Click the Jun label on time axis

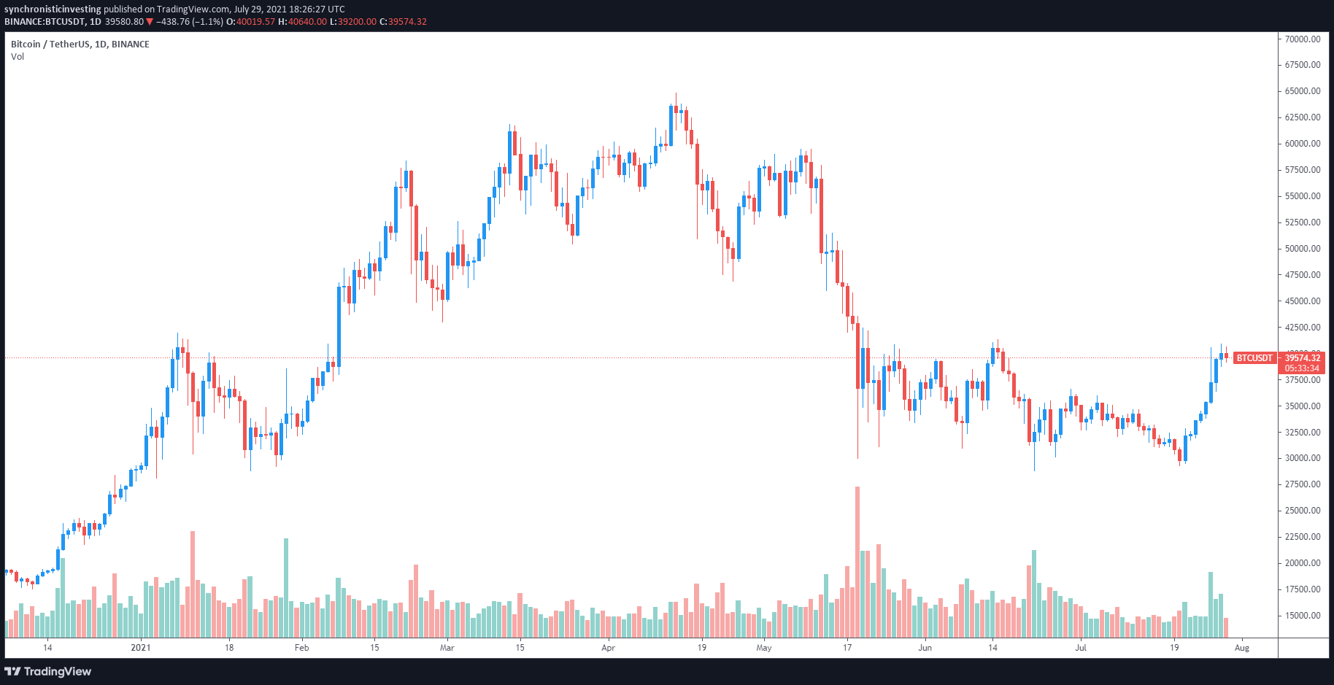point(925,648)
